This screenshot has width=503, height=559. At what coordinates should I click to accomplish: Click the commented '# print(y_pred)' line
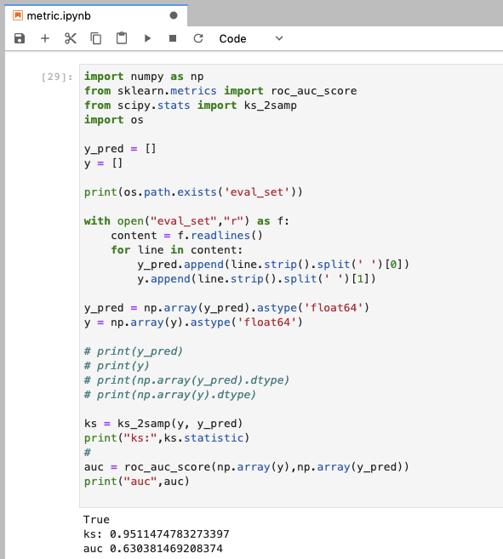click(x=134, y=351)
